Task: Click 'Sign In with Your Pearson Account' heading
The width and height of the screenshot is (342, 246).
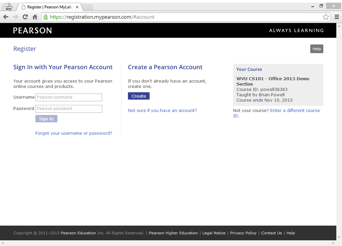Action: click(x=63, y=67)
